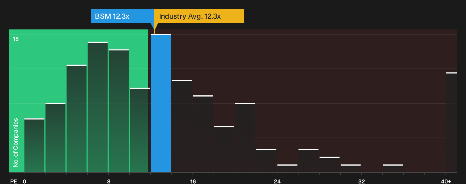This screenshot has height=184, width=466.
Task: Select the dark bar for PE 28-30
Action: (x=329, y=164)
